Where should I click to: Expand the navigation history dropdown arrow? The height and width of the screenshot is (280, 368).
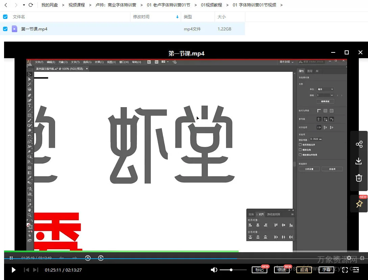(24, 5)
